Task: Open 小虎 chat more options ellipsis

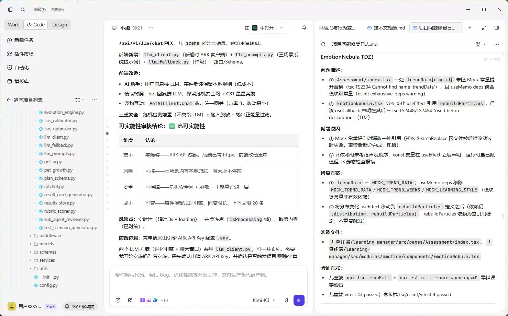Action: pos(150,28)
